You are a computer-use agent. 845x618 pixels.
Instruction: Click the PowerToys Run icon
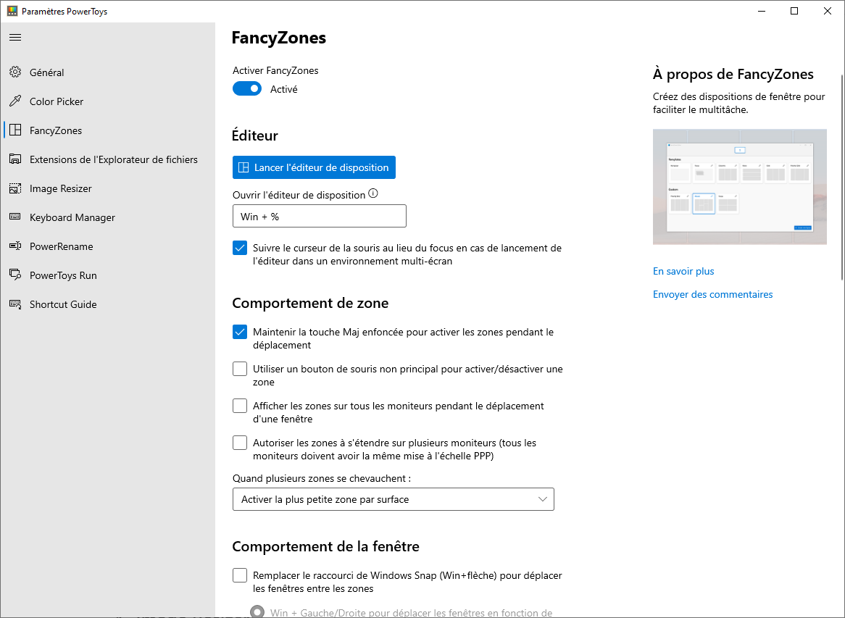click(x=15, y=275)
